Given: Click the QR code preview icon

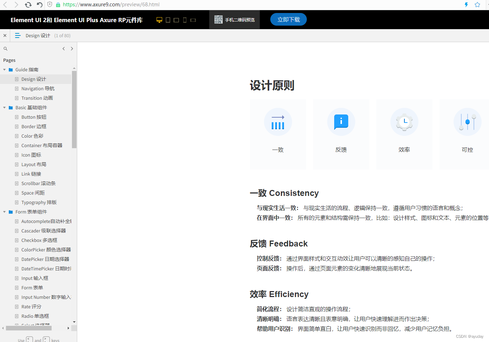Looking at the screenshot, I should (x=218, y=19).
